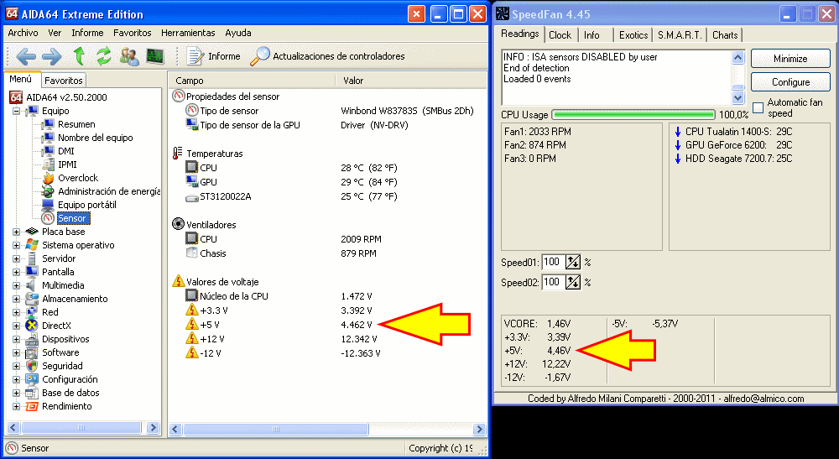The image size is (839, 459).
Task: Open the Archivo menu
Action: click(23, 33)
